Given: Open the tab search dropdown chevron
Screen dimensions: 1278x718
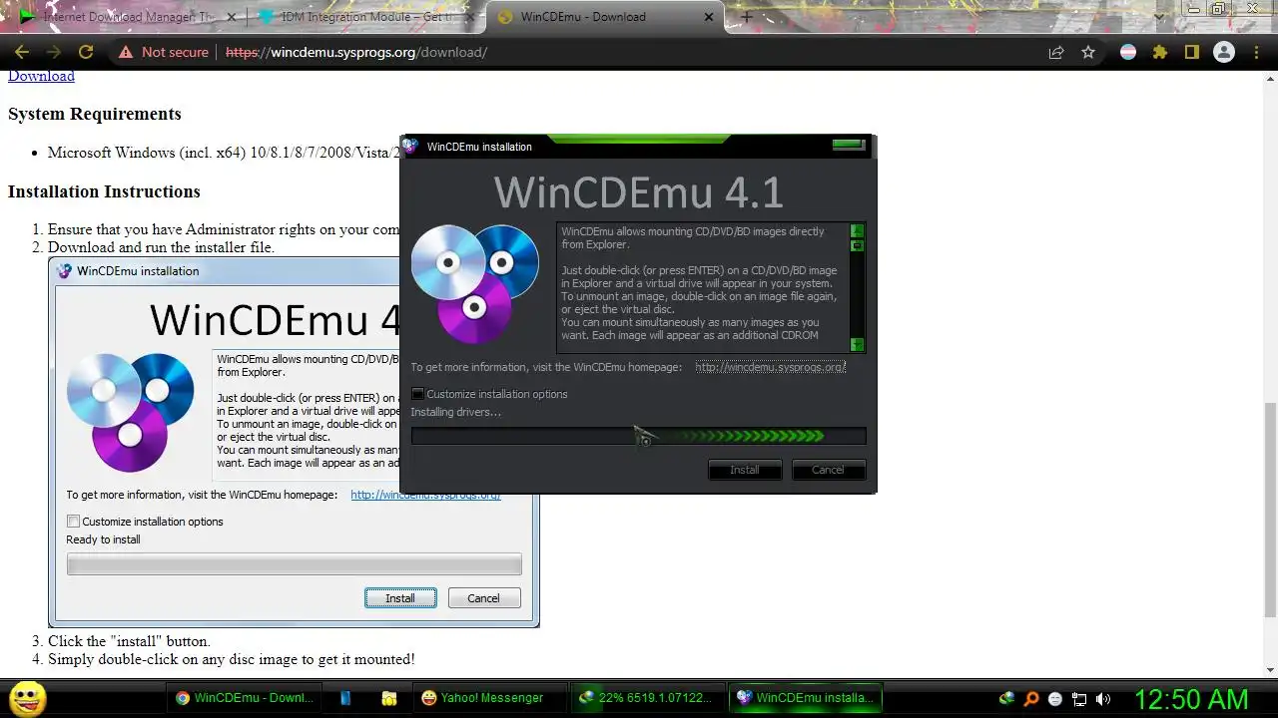Looking at the screenshot, I should [1158, 17].
